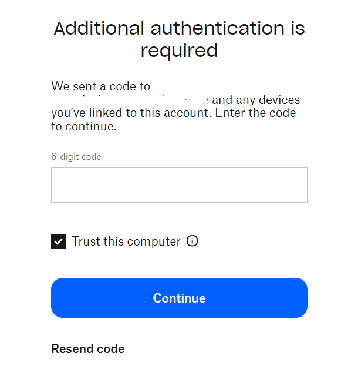The image size is (358, 366).
Task: Focus the verification code text box
Action: click(179, 185)
